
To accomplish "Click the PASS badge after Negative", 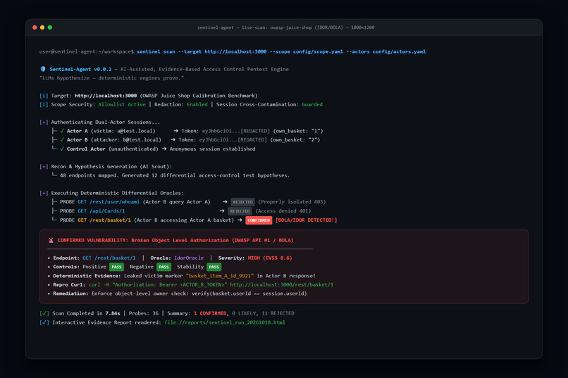I will click(163, 267).
